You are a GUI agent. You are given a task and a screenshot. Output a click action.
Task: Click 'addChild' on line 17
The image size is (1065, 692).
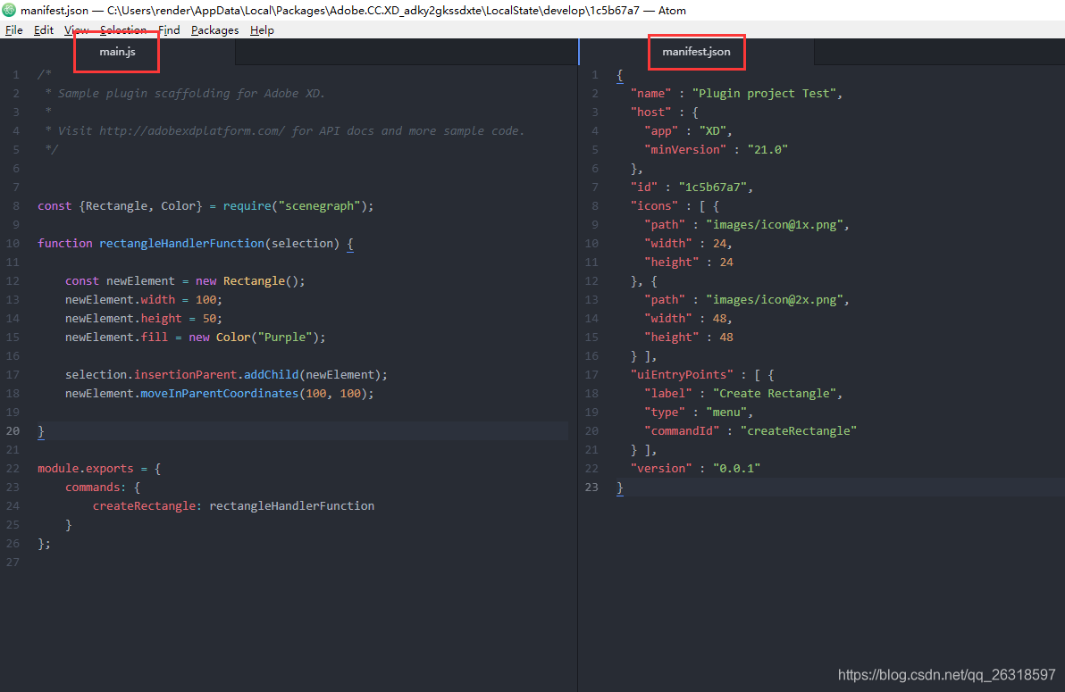tap(271, 374)
